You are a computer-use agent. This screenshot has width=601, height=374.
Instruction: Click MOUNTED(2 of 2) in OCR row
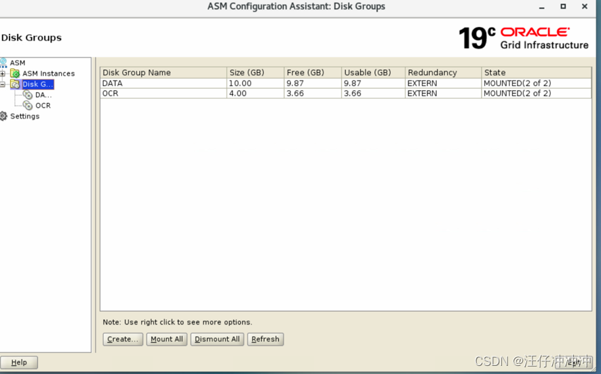[x=537, y=93]
